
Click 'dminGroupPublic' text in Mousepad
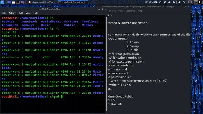pyautogui.click(x=121, y=96)
